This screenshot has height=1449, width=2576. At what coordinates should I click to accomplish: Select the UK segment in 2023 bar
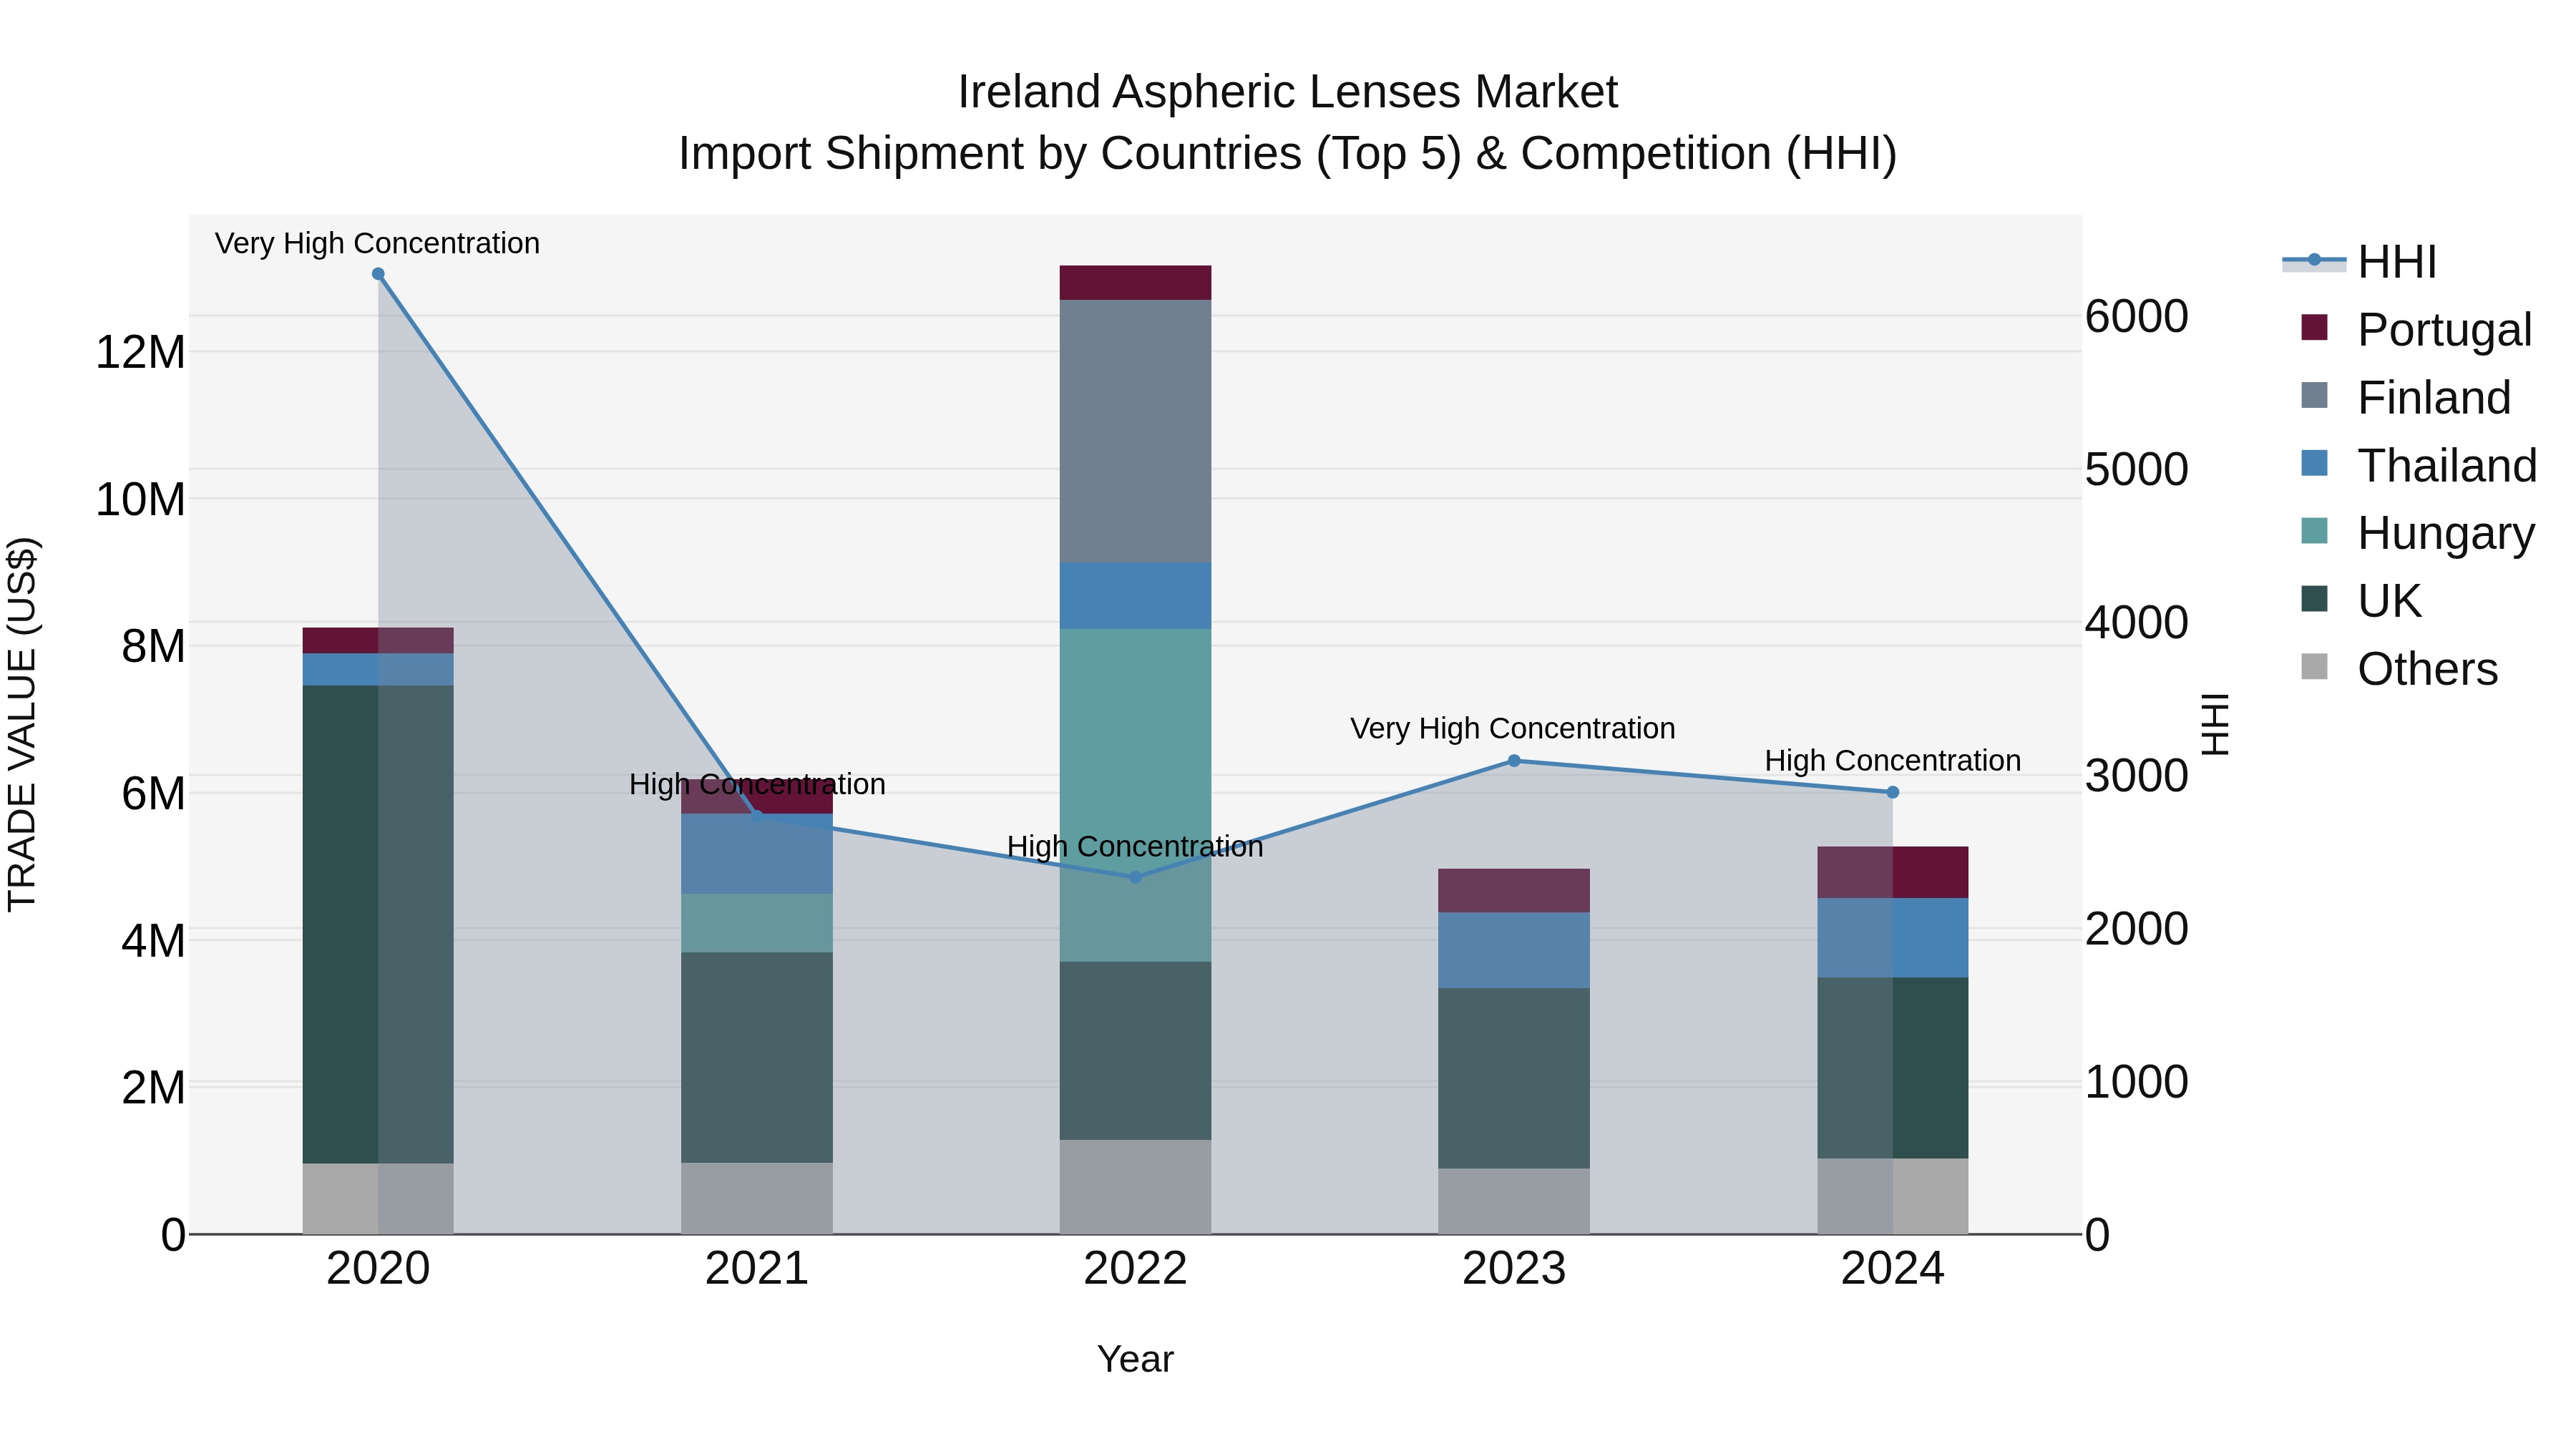(x=1514, y=1078)
